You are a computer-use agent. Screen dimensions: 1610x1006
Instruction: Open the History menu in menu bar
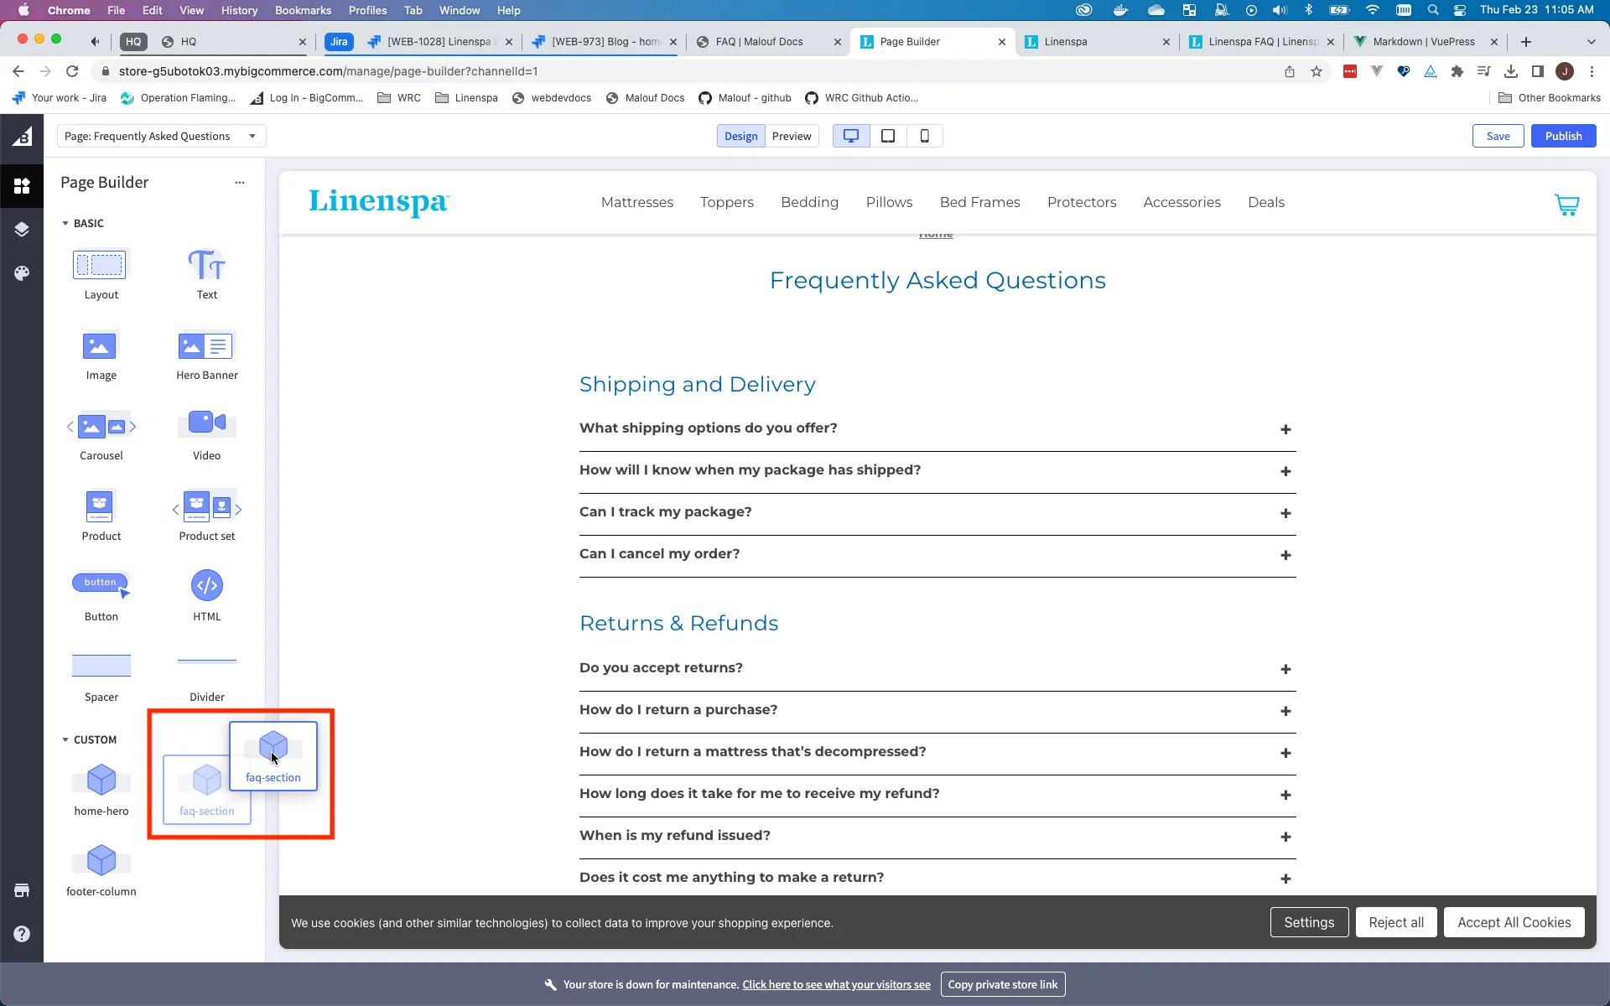pos(239,10)
